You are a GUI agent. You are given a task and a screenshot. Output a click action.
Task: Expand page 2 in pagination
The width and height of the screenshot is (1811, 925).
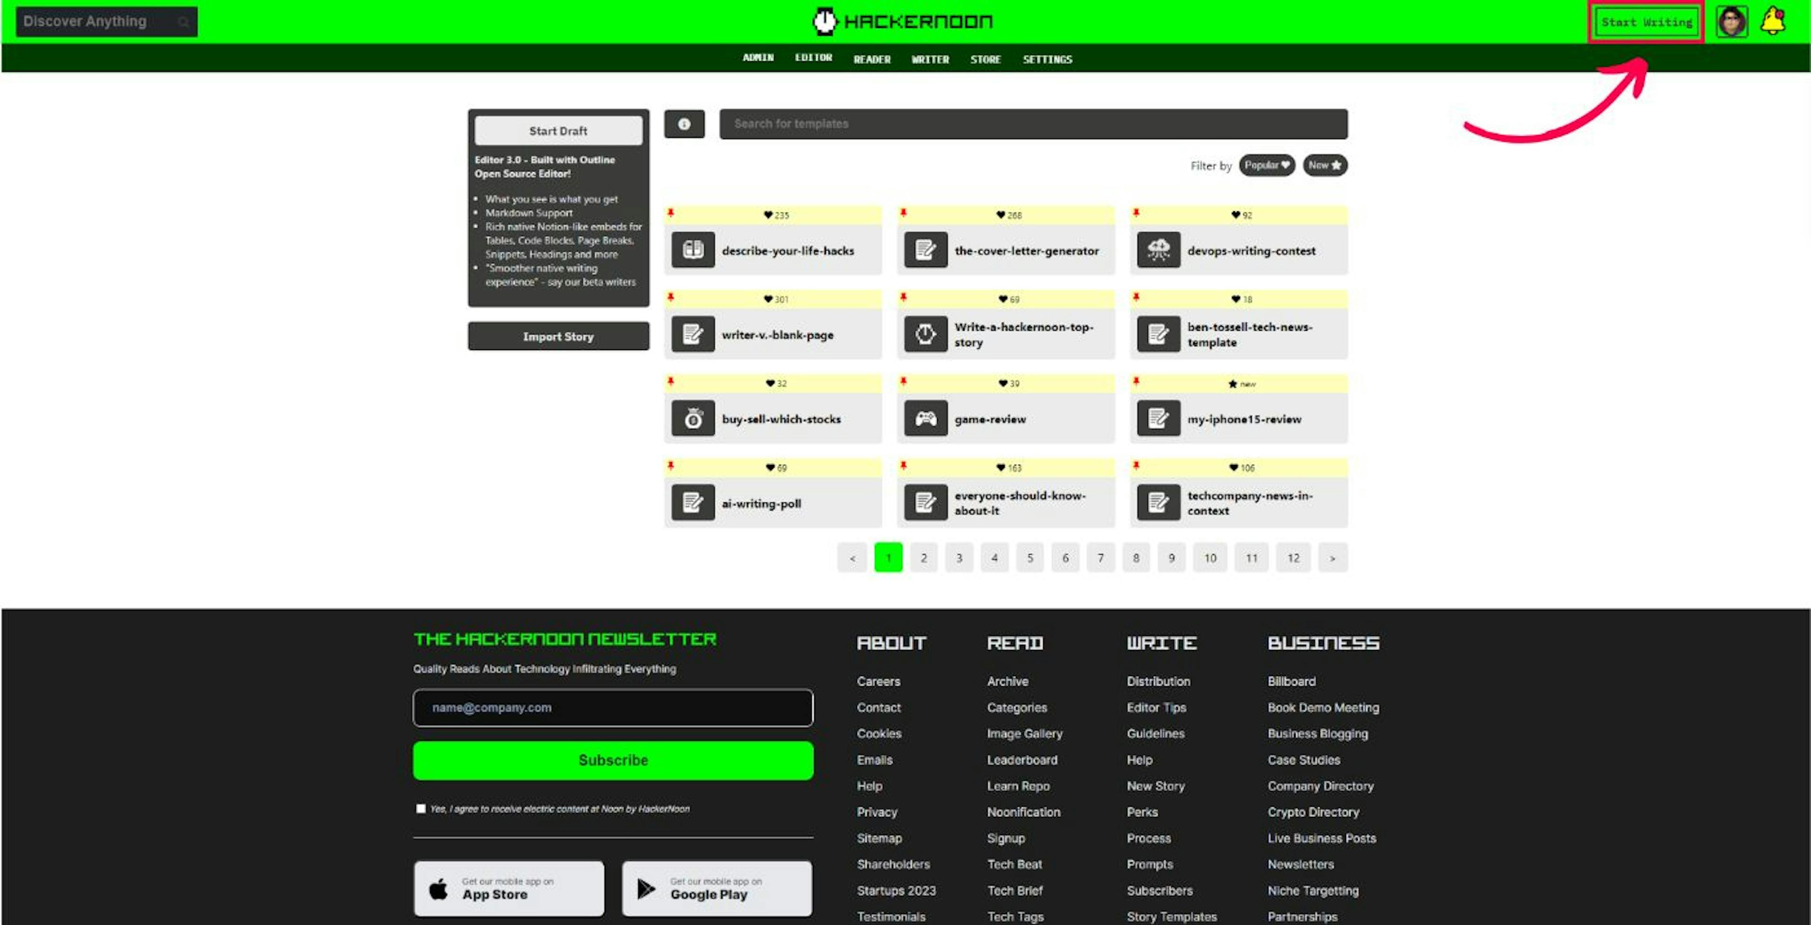[924, 558]
